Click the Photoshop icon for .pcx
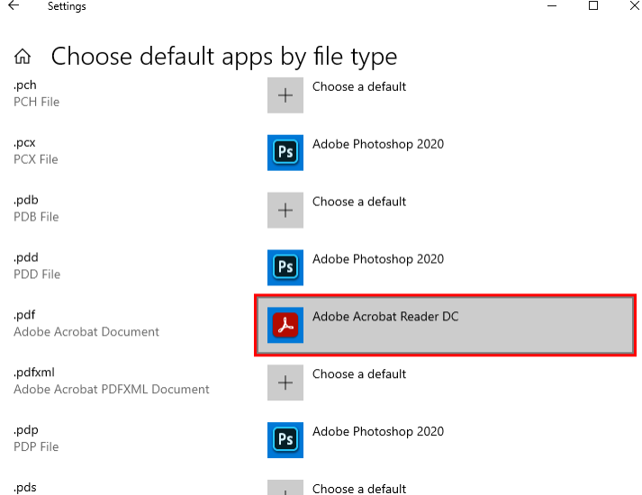The height and width of the screenshot is (495, 642). pos(285,153)
